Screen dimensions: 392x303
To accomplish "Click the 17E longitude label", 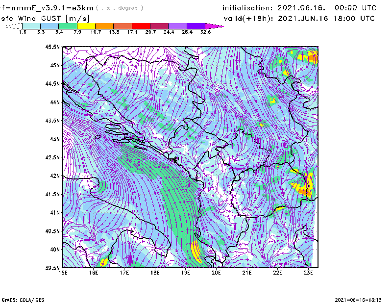I will click(x=124, y=273).
